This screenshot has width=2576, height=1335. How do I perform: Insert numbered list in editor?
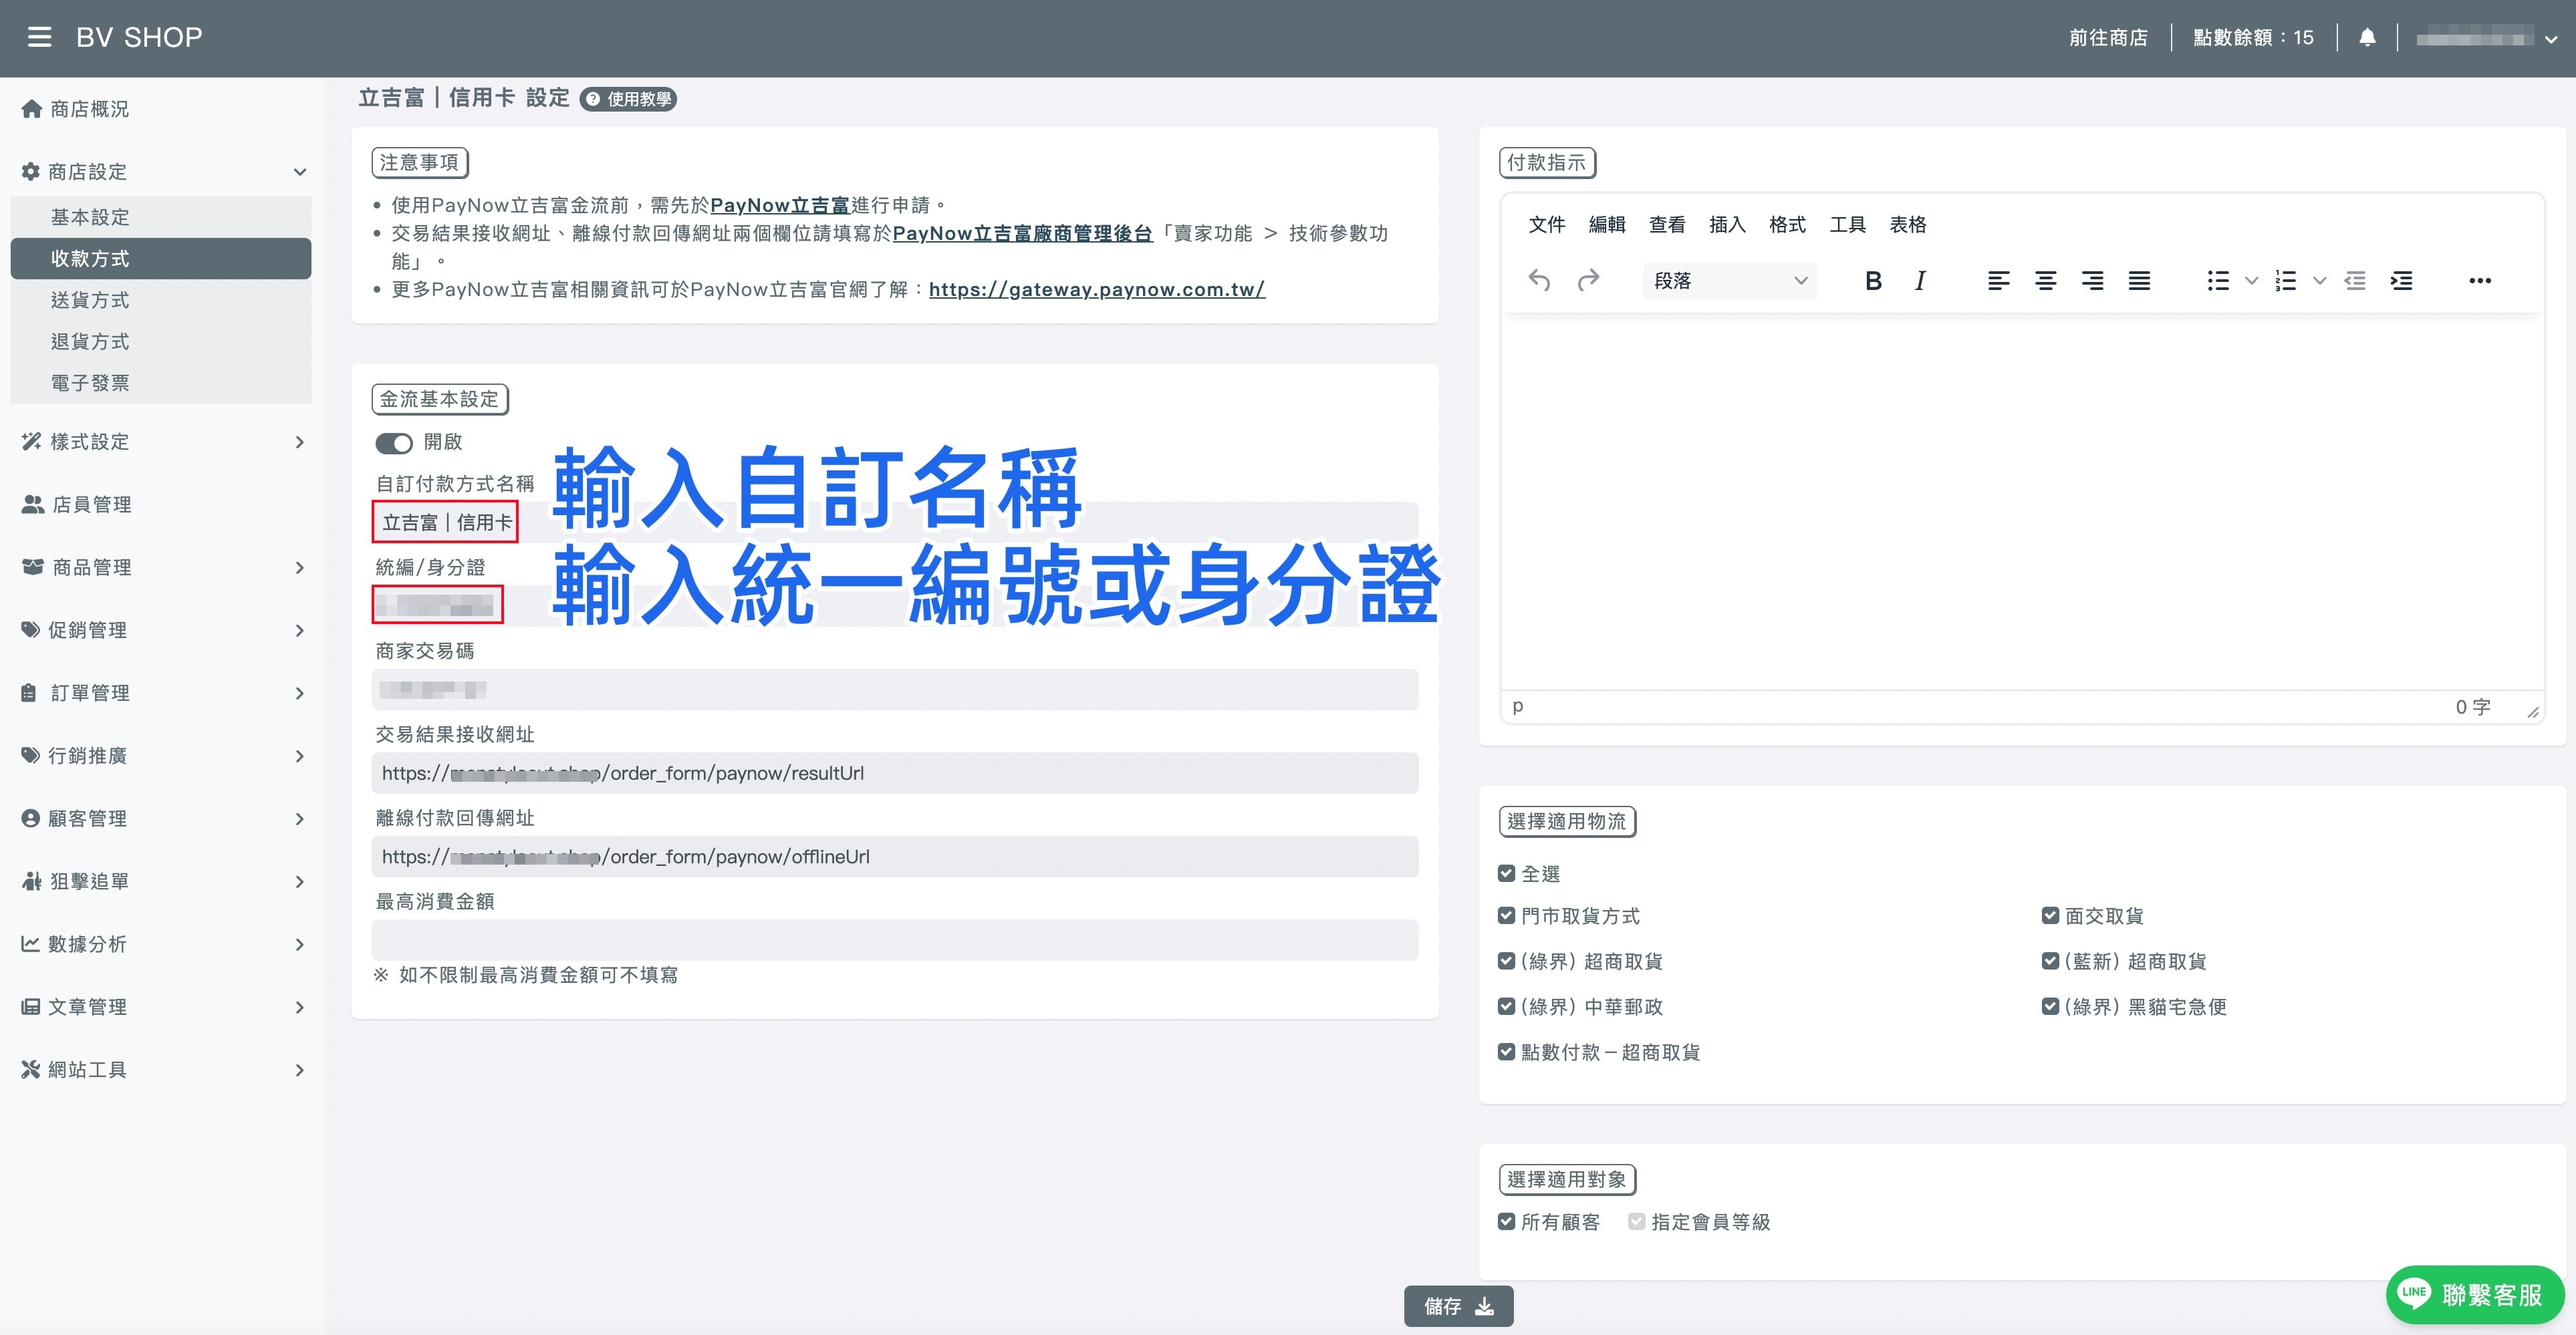(x=2286, y=281)
